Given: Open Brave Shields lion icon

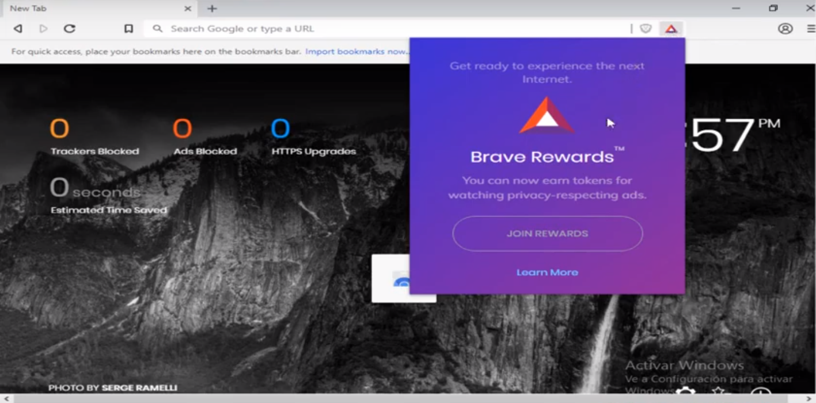Looking at the screenshot, I should 646,28.
